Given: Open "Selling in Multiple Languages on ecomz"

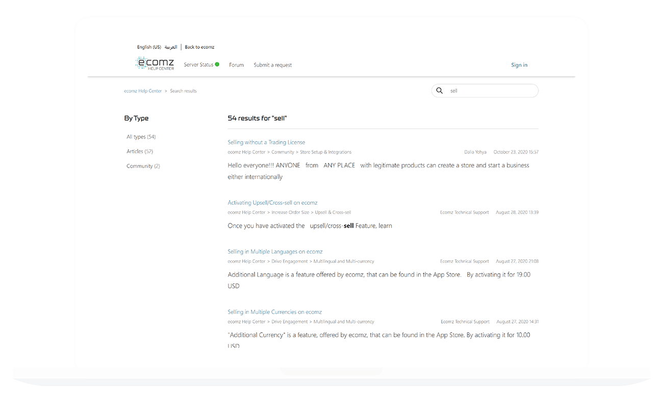Looking at the screenshot, I should pos(275,251).
